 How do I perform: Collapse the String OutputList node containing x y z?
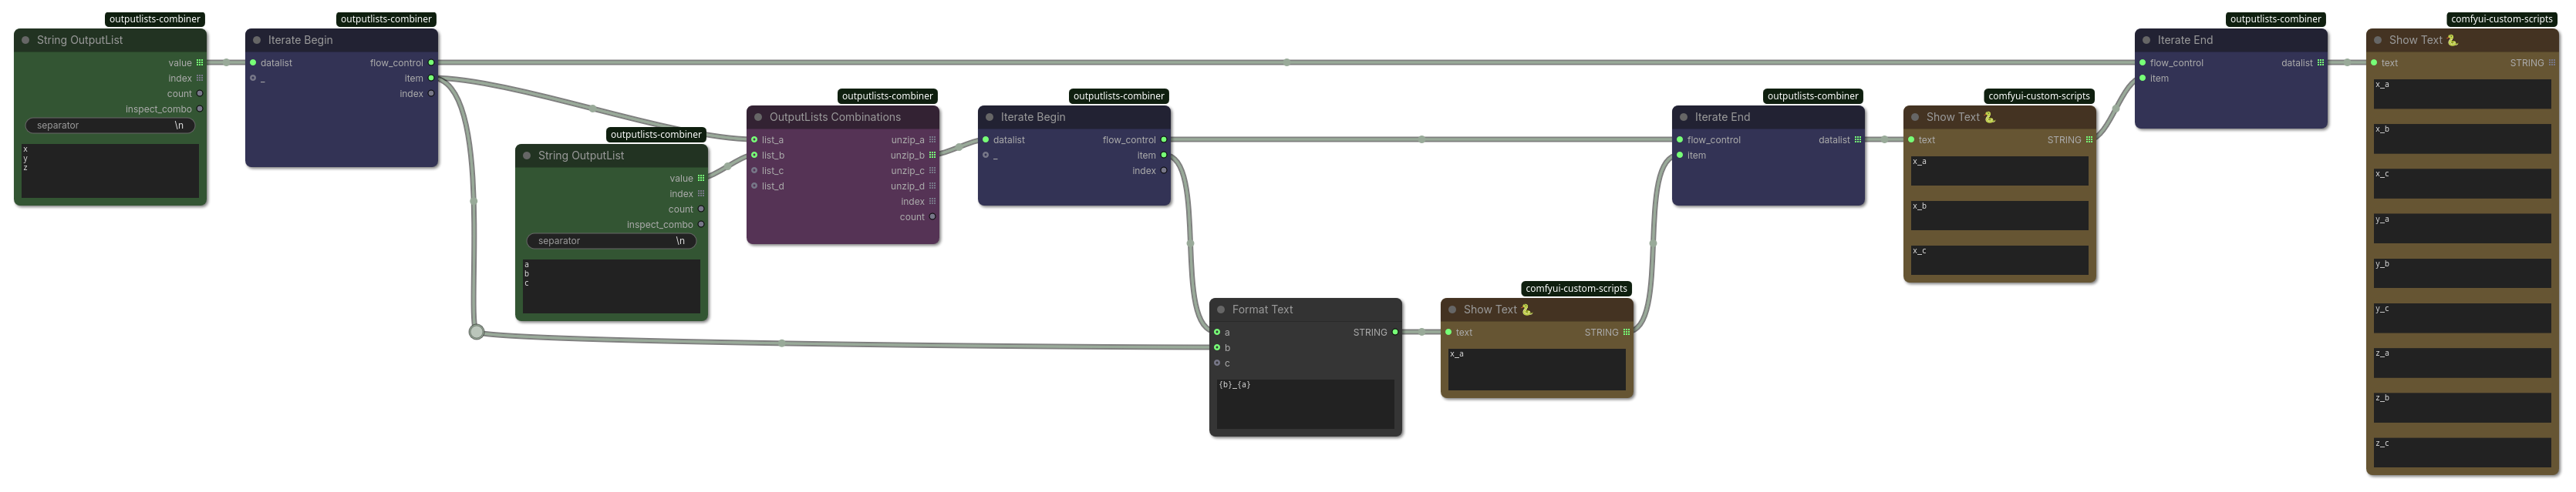click(x=26, y=40)
